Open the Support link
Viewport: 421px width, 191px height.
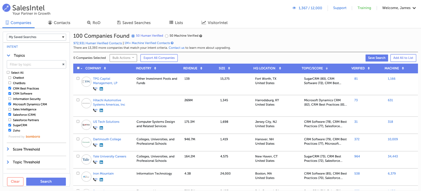pos(340,8)
